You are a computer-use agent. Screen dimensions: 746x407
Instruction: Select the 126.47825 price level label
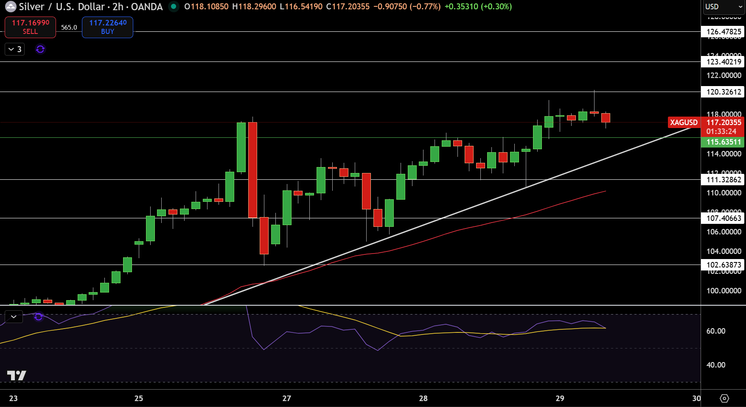[x=723, y=32]
